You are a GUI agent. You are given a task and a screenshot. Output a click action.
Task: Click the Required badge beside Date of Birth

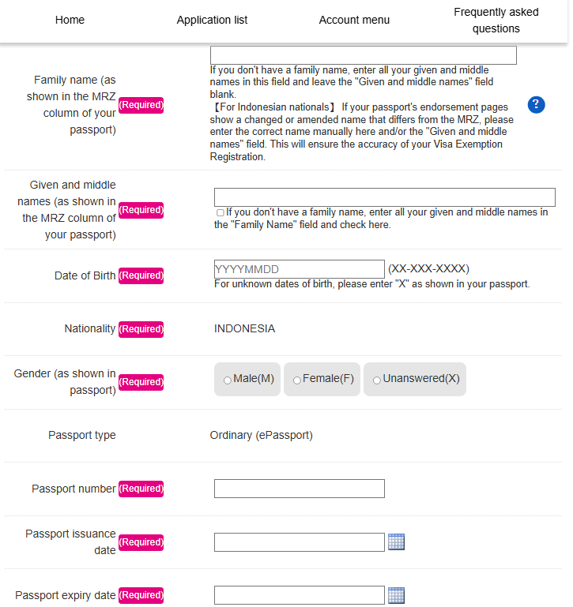coord(141,275)
